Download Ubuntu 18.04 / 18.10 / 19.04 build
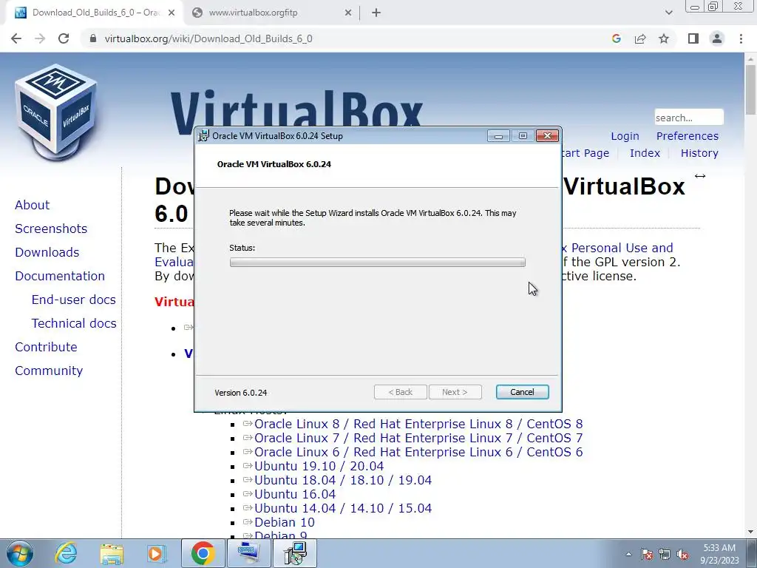 click(x=343, y=480)
